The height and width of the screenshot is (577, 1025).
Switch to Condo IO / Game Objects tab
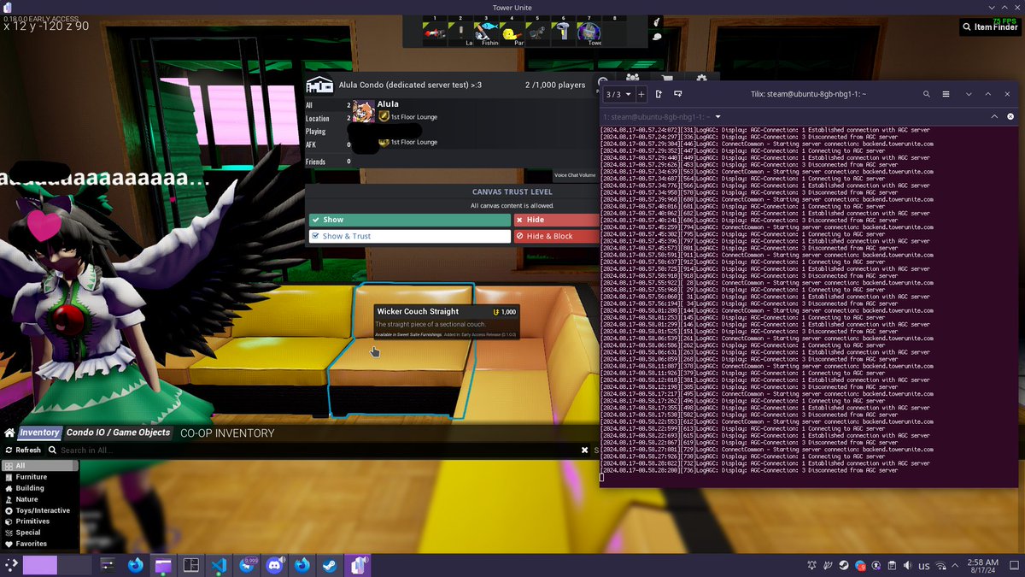(x=119, y=433)
